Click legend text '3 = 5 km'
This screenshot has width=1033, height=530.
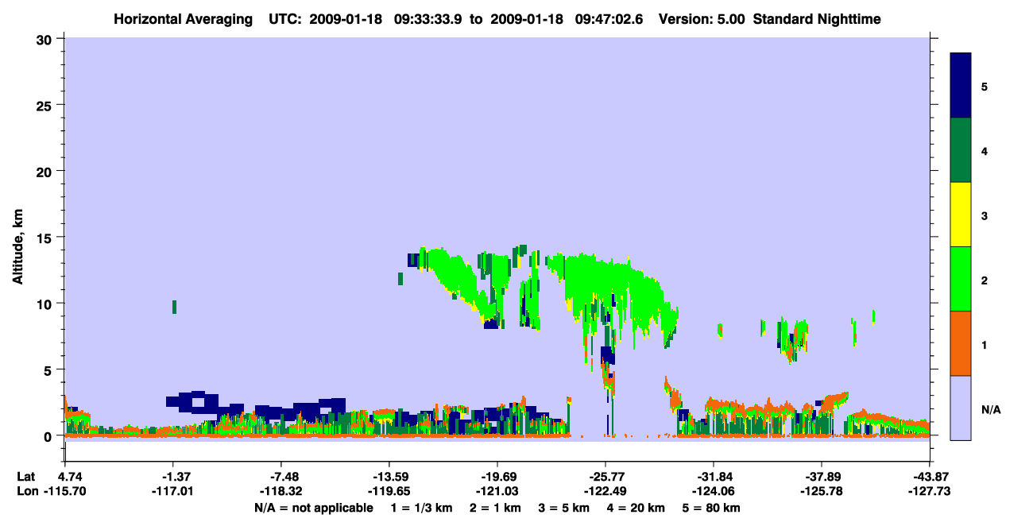click(x=565, y=508)
